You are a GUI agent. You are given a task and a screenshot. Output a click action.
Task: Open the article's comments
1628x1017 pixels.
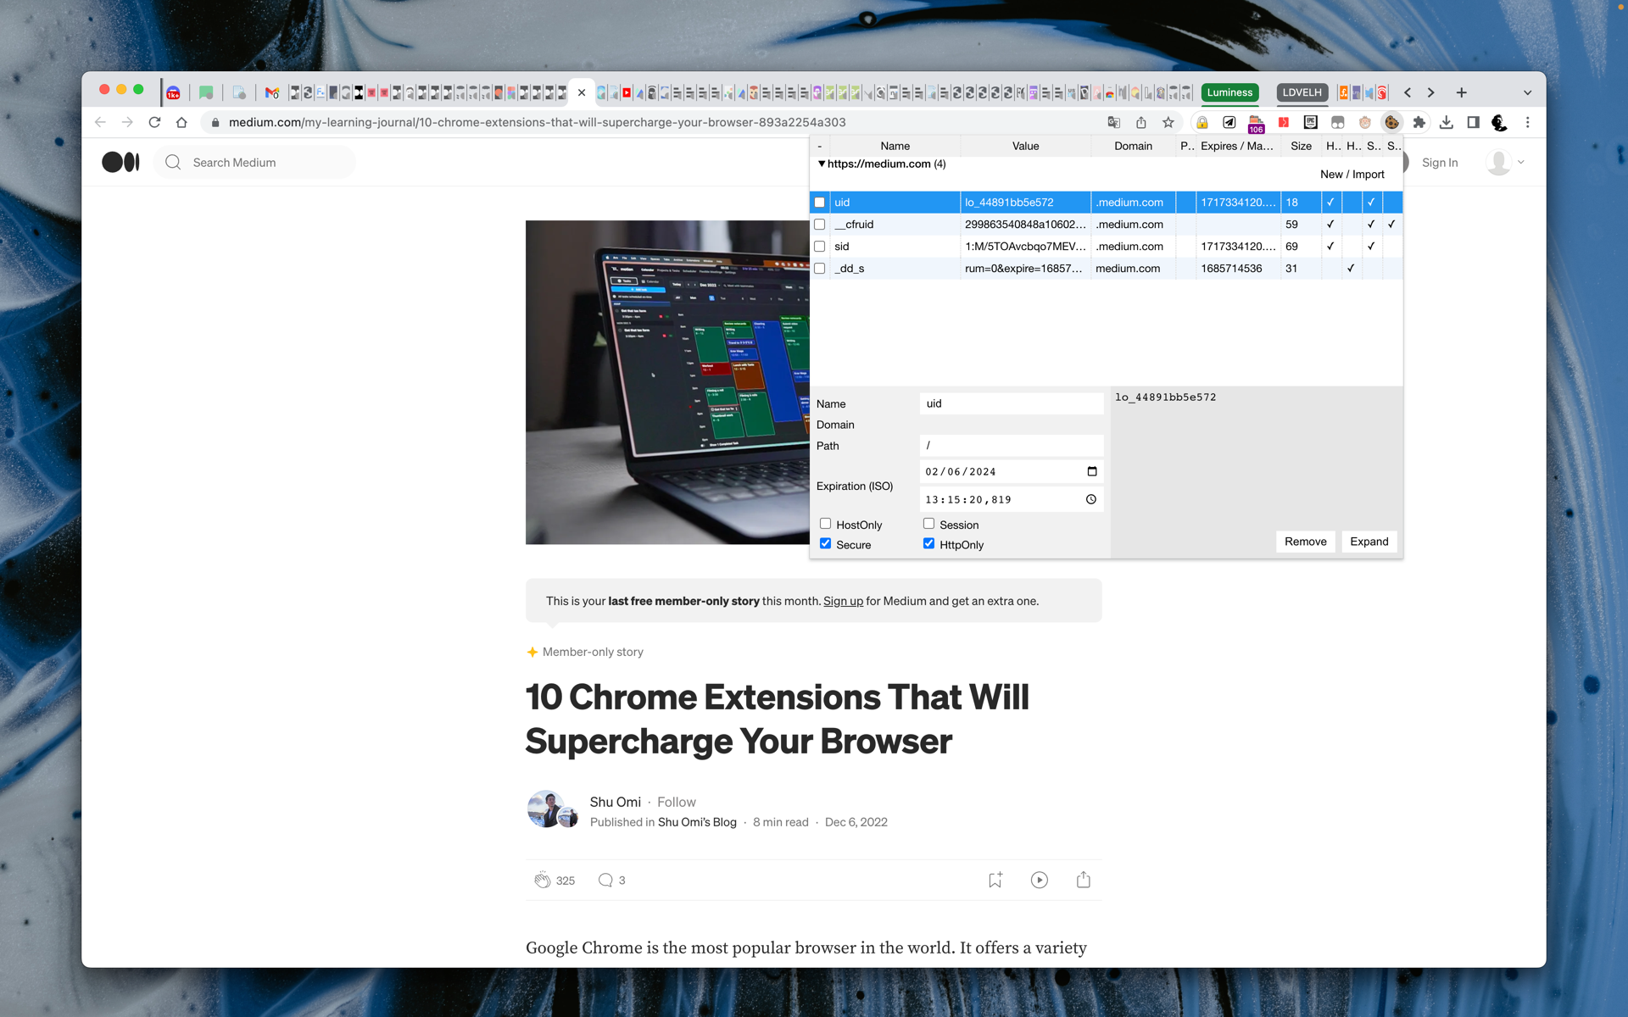coord(607,880)
